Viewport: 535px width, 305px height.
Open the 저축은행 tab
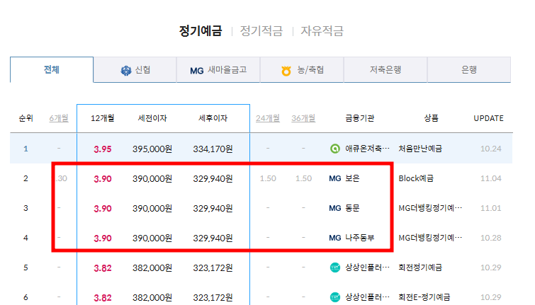pos(385,70)
